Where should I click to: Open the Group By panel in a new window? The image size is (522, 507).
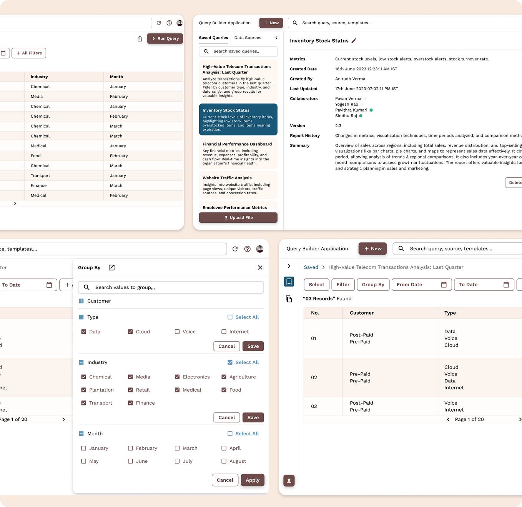tap(111, 267)
